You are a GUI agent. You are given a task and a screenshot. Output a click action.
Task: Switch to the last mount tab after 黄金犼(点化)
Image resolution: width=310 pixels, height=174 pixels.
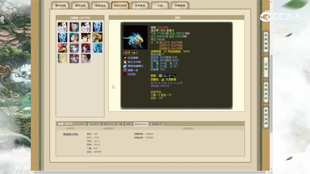point(158,124)
